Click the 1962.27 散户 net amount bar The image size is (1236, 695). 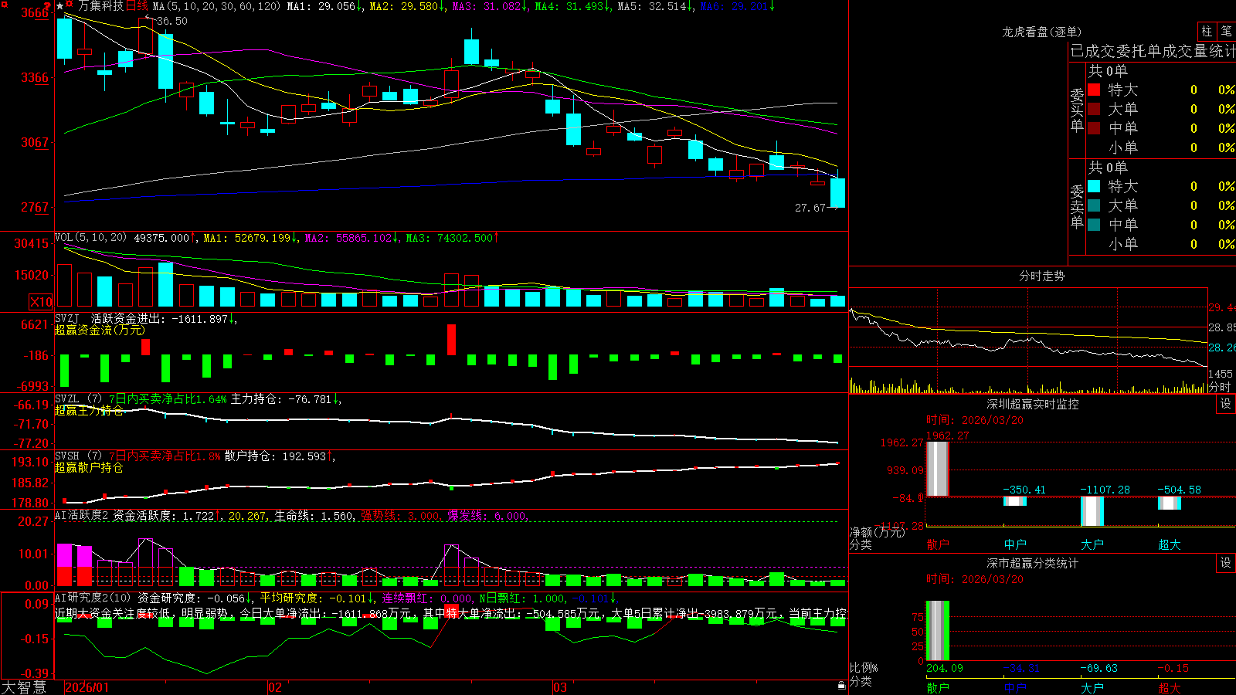click(938, 469)
